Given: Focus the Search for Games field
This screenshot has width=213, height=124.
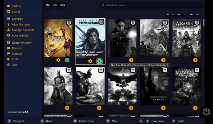Looking at the screenshot, I should click(x=151, y=5).
